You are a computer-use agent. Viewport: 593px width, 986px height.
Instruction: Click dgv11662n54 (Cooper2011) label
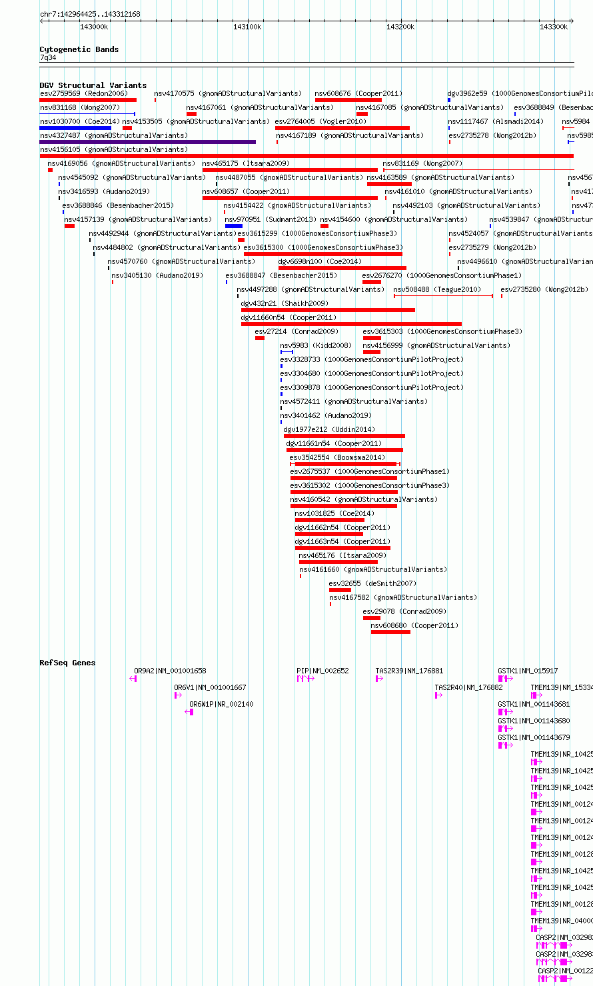(342, 528)
